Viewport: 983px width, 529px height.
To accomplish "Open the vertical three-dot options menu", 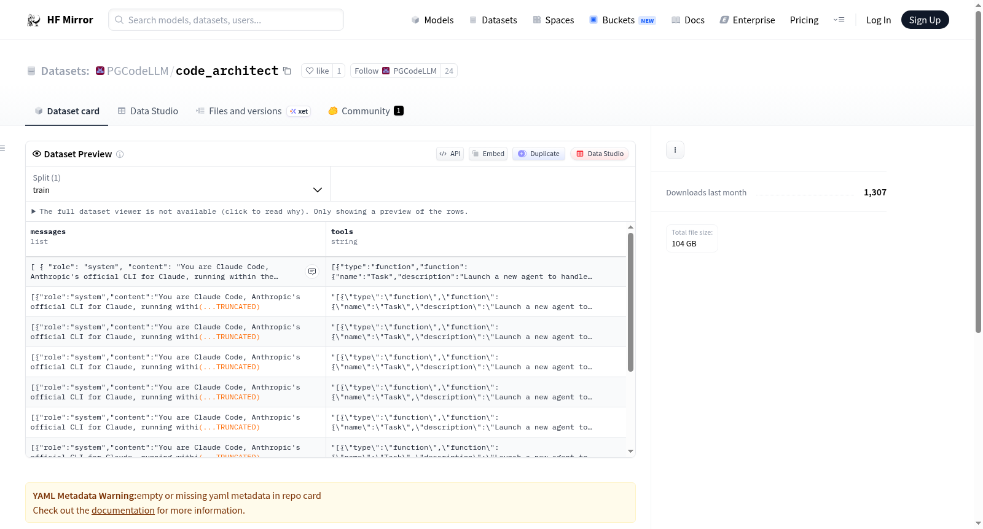I will [675, 150].
